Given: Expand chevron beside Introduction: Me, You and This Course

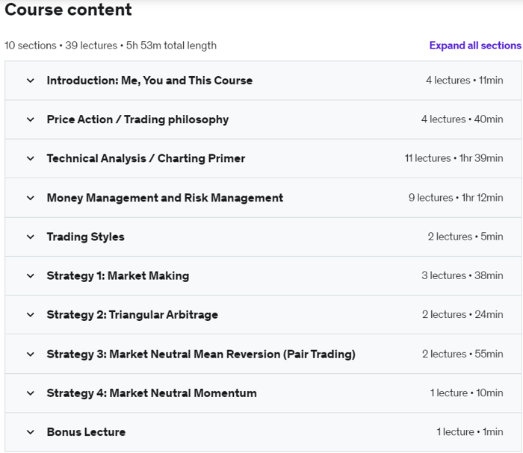Looking at the screenshot, I should click(31, 81).
